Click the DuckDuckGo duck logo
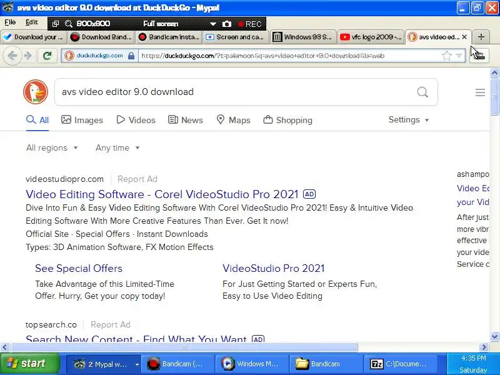 (36, 92)
